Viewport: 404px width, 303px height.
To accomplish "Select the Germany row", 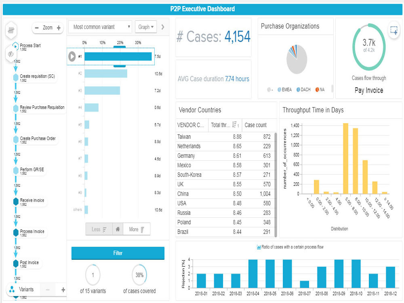I will point(225,156).
